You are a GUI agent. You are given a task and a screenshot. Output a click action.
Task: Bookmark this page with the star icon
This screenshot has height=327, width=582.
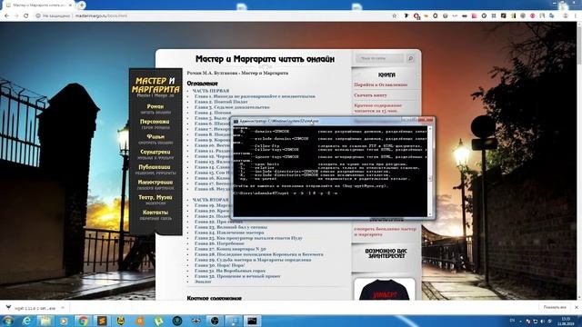(x=394, y=16)
